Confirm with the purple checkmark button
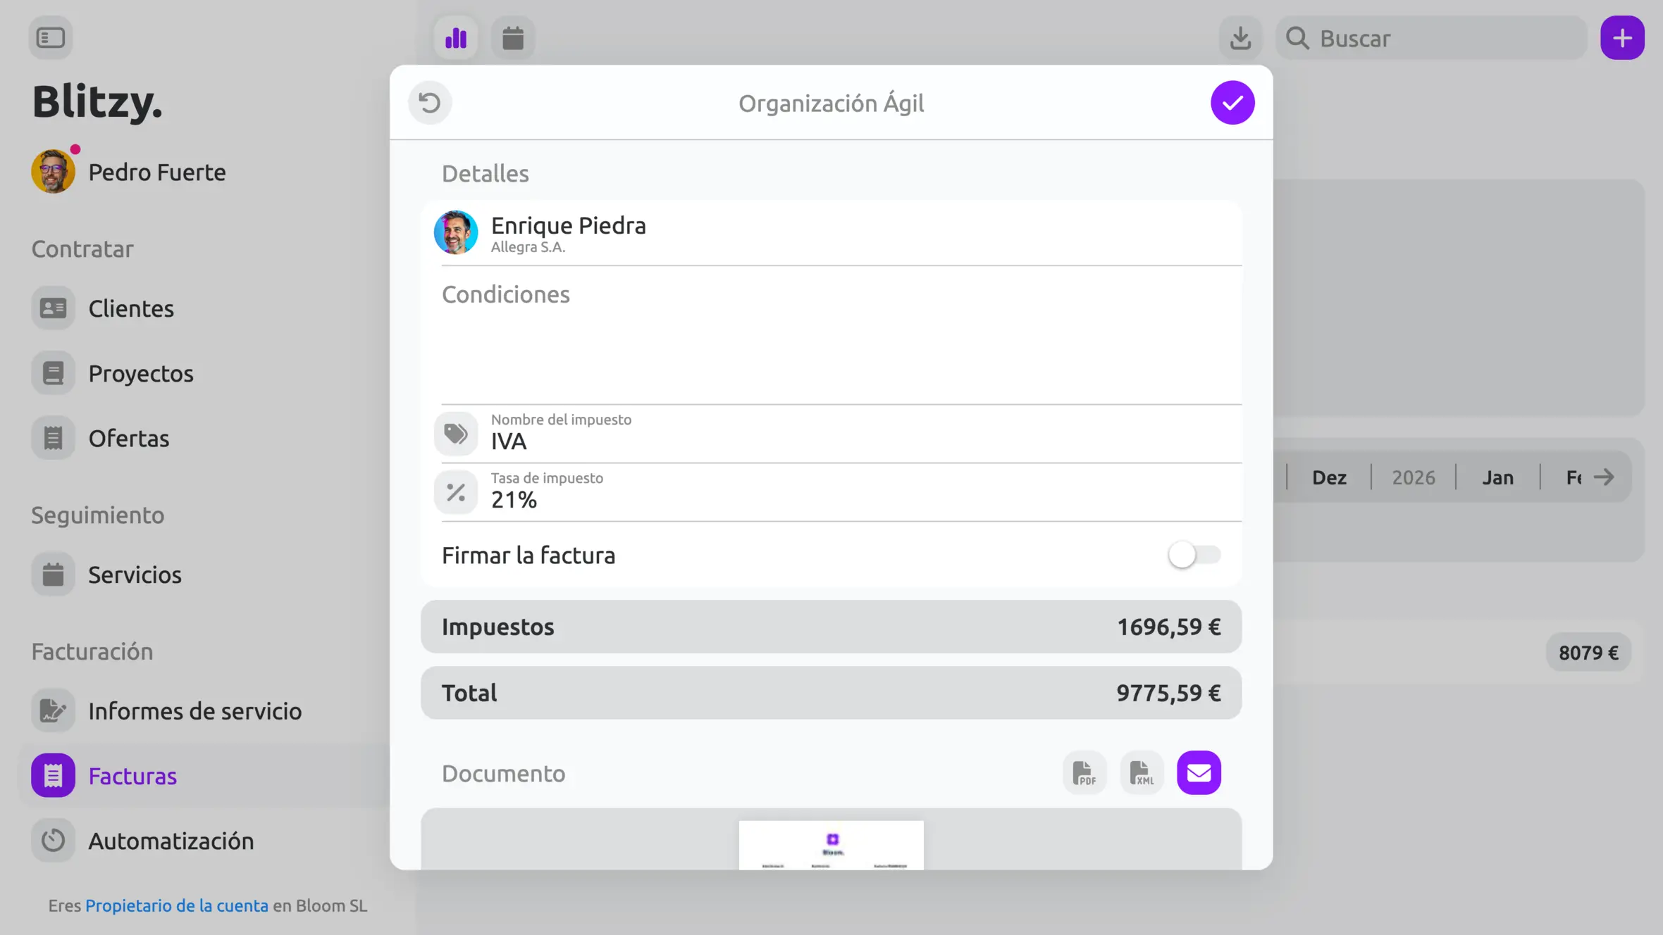Viewport: 1663px width, 935px height. (1232, 103)
